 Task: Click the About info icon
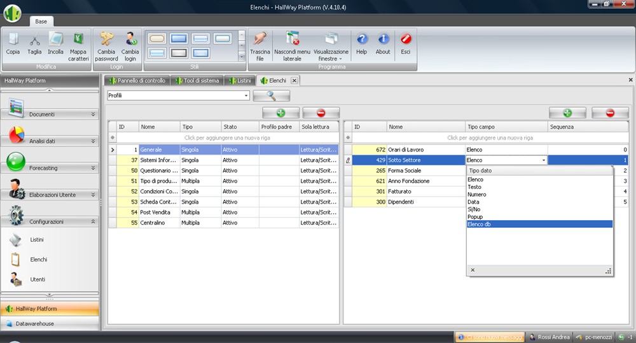383,43
